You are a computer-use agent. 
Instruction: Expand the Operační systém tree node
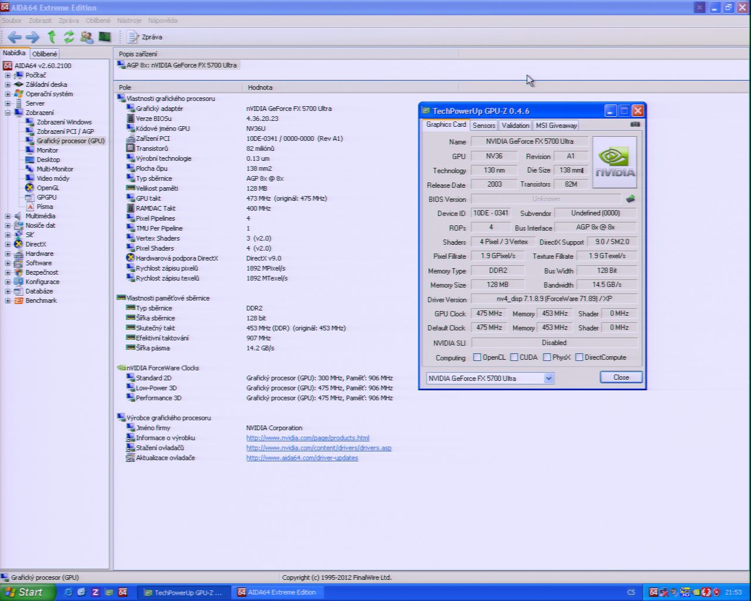point(8,94)
